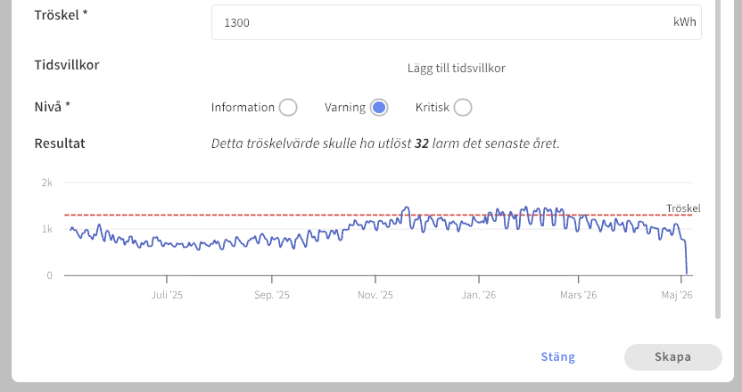
Task: Click the Sep. '25 axis marker
Action: [272, 295]
